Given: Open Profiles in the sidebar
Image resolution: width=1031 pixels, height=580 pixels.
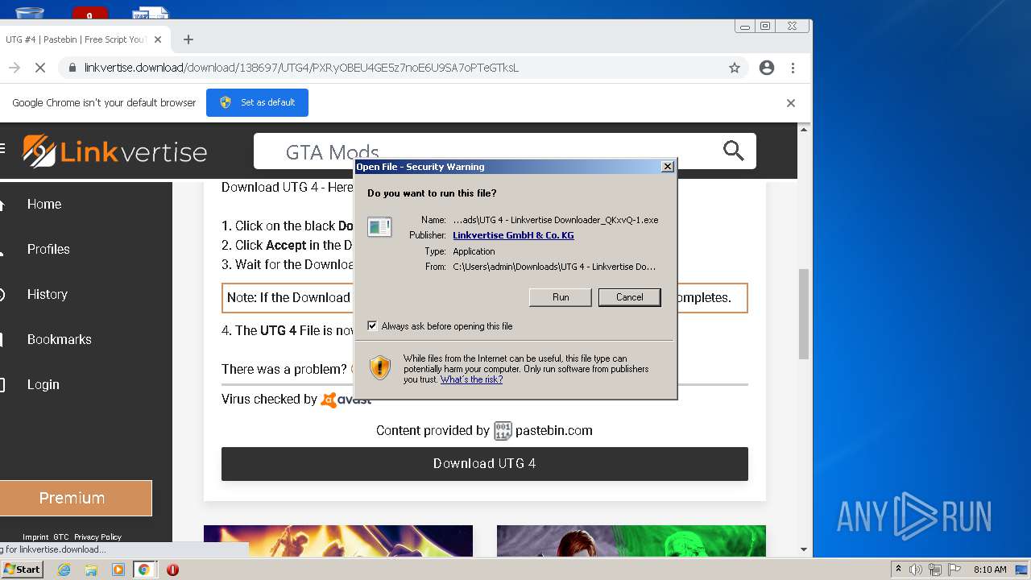Looking at the screenshot, I should pos(48,250).
